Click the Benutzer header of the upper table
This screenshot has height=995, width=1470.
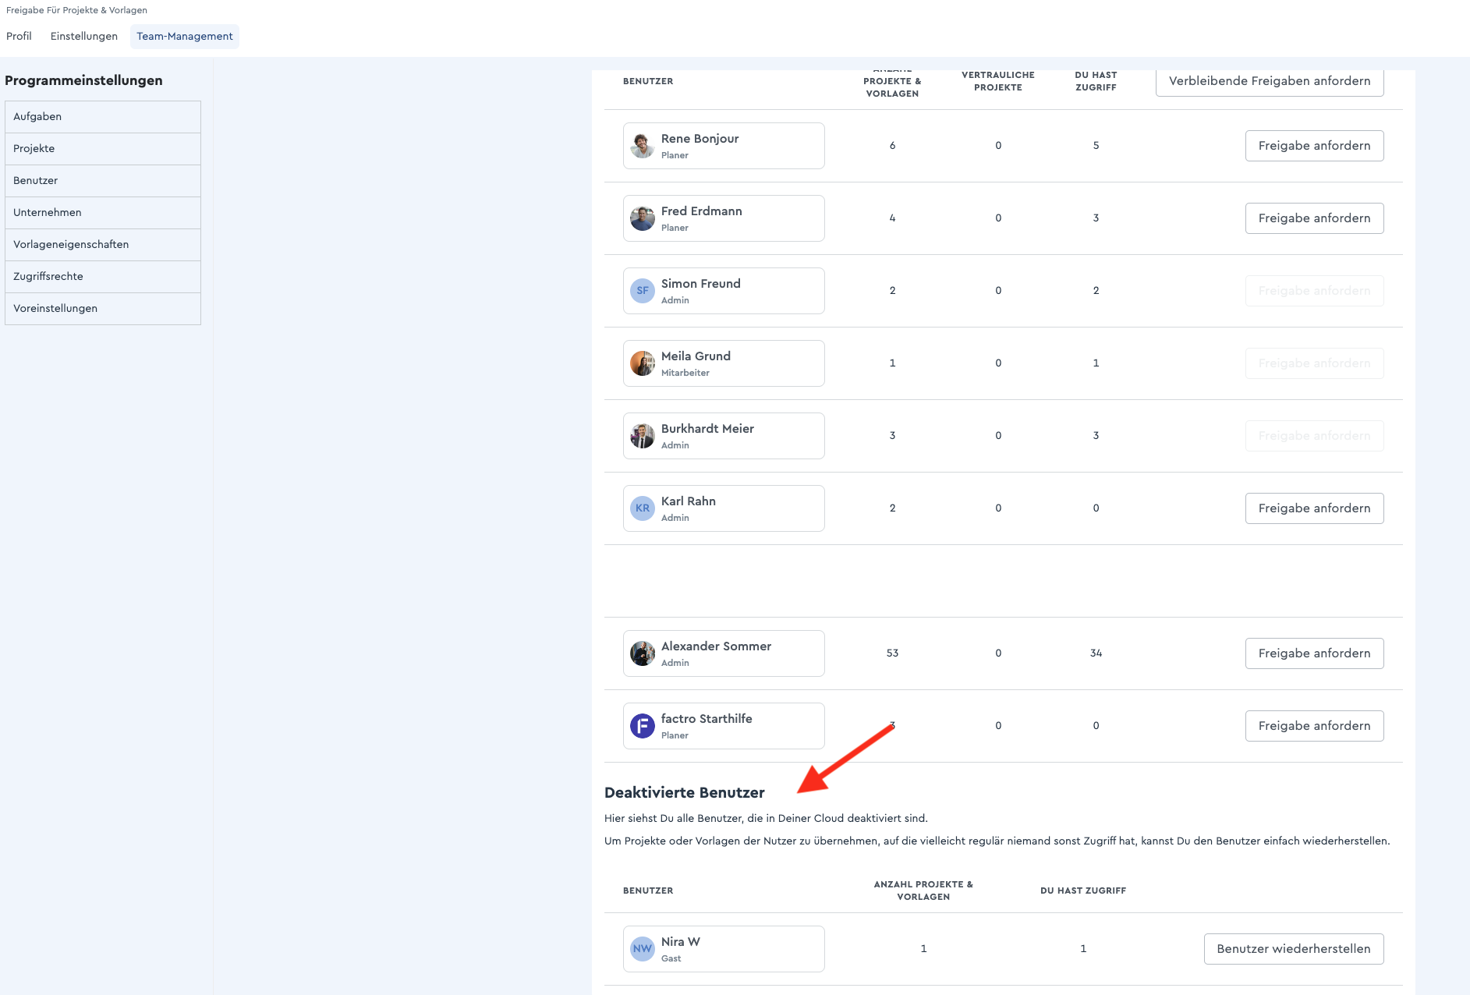[x=648, y=81]
